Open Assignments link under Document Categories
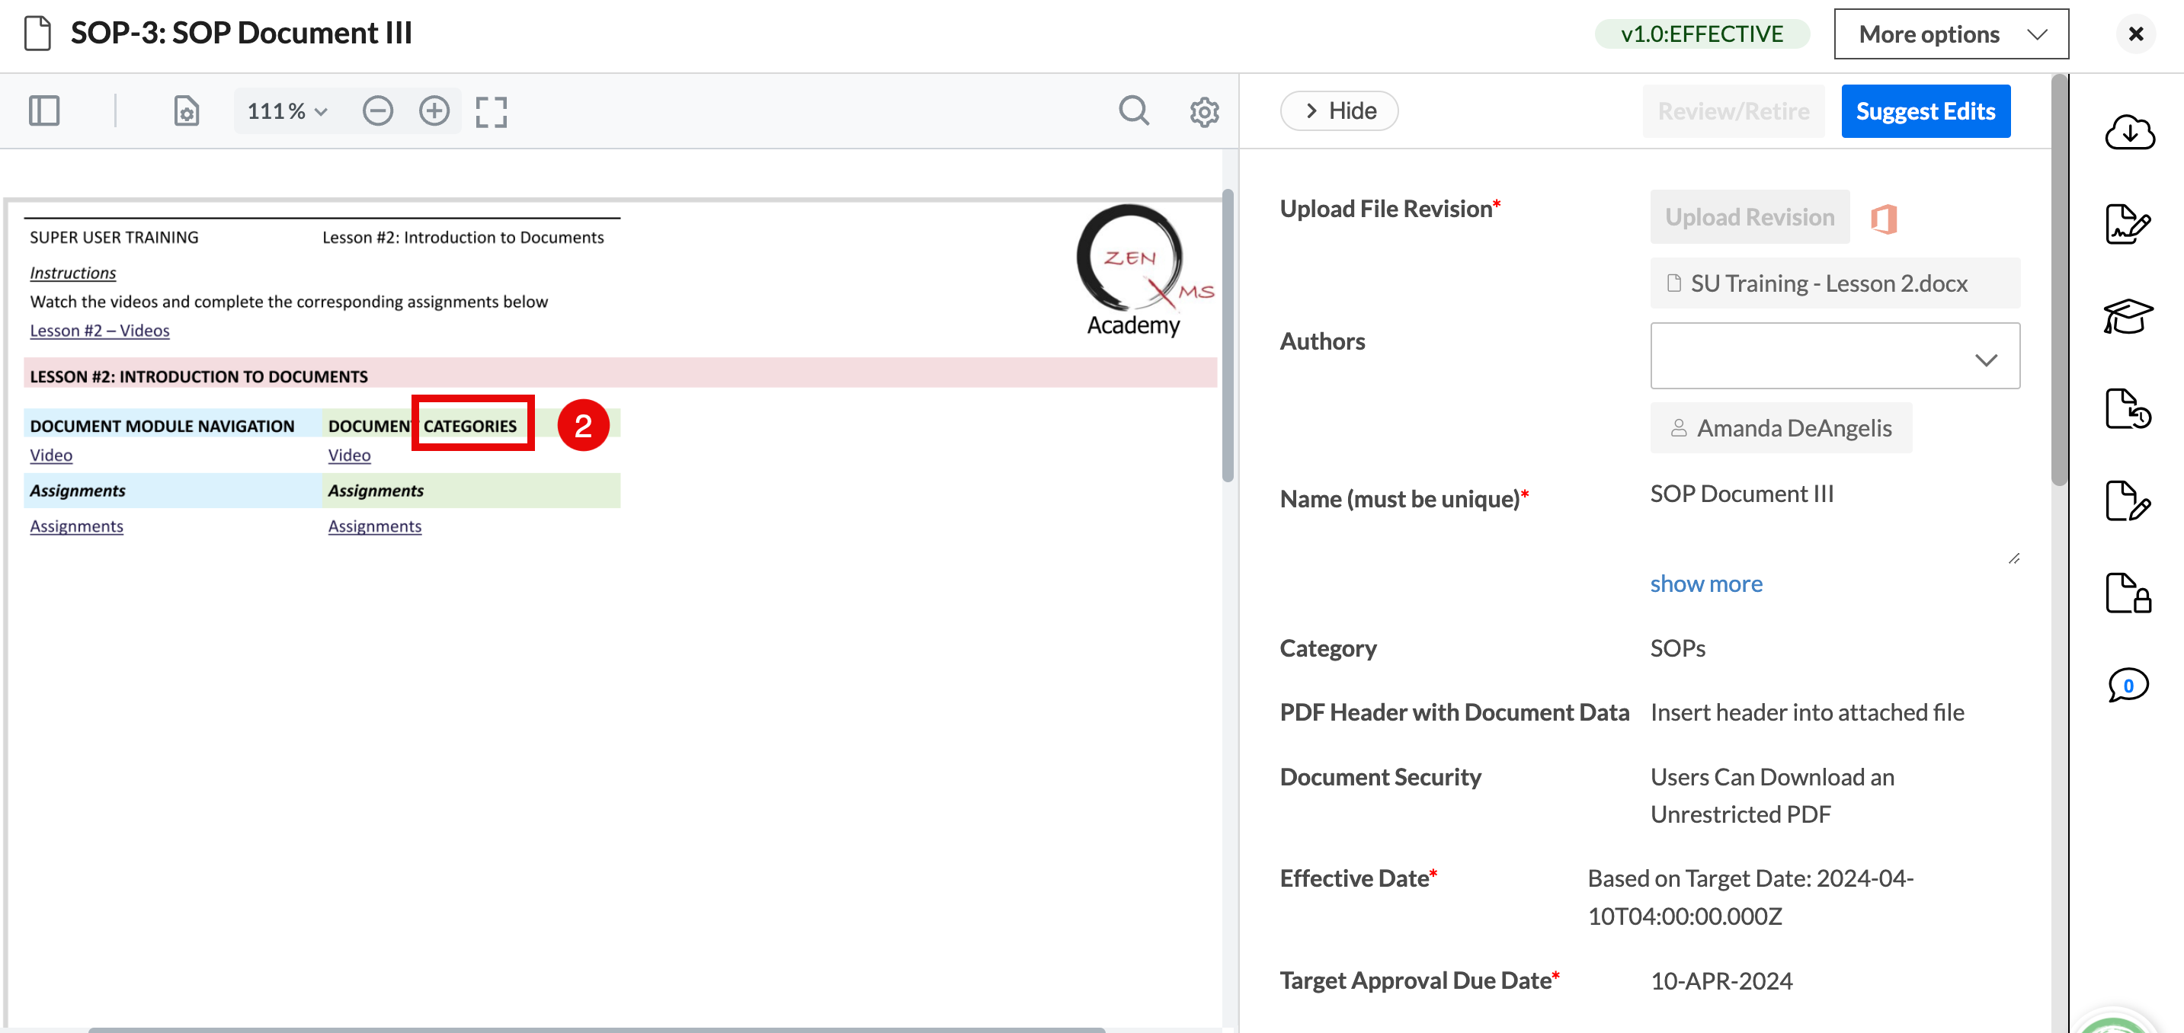2184x1033 pixels. point(375,526)
